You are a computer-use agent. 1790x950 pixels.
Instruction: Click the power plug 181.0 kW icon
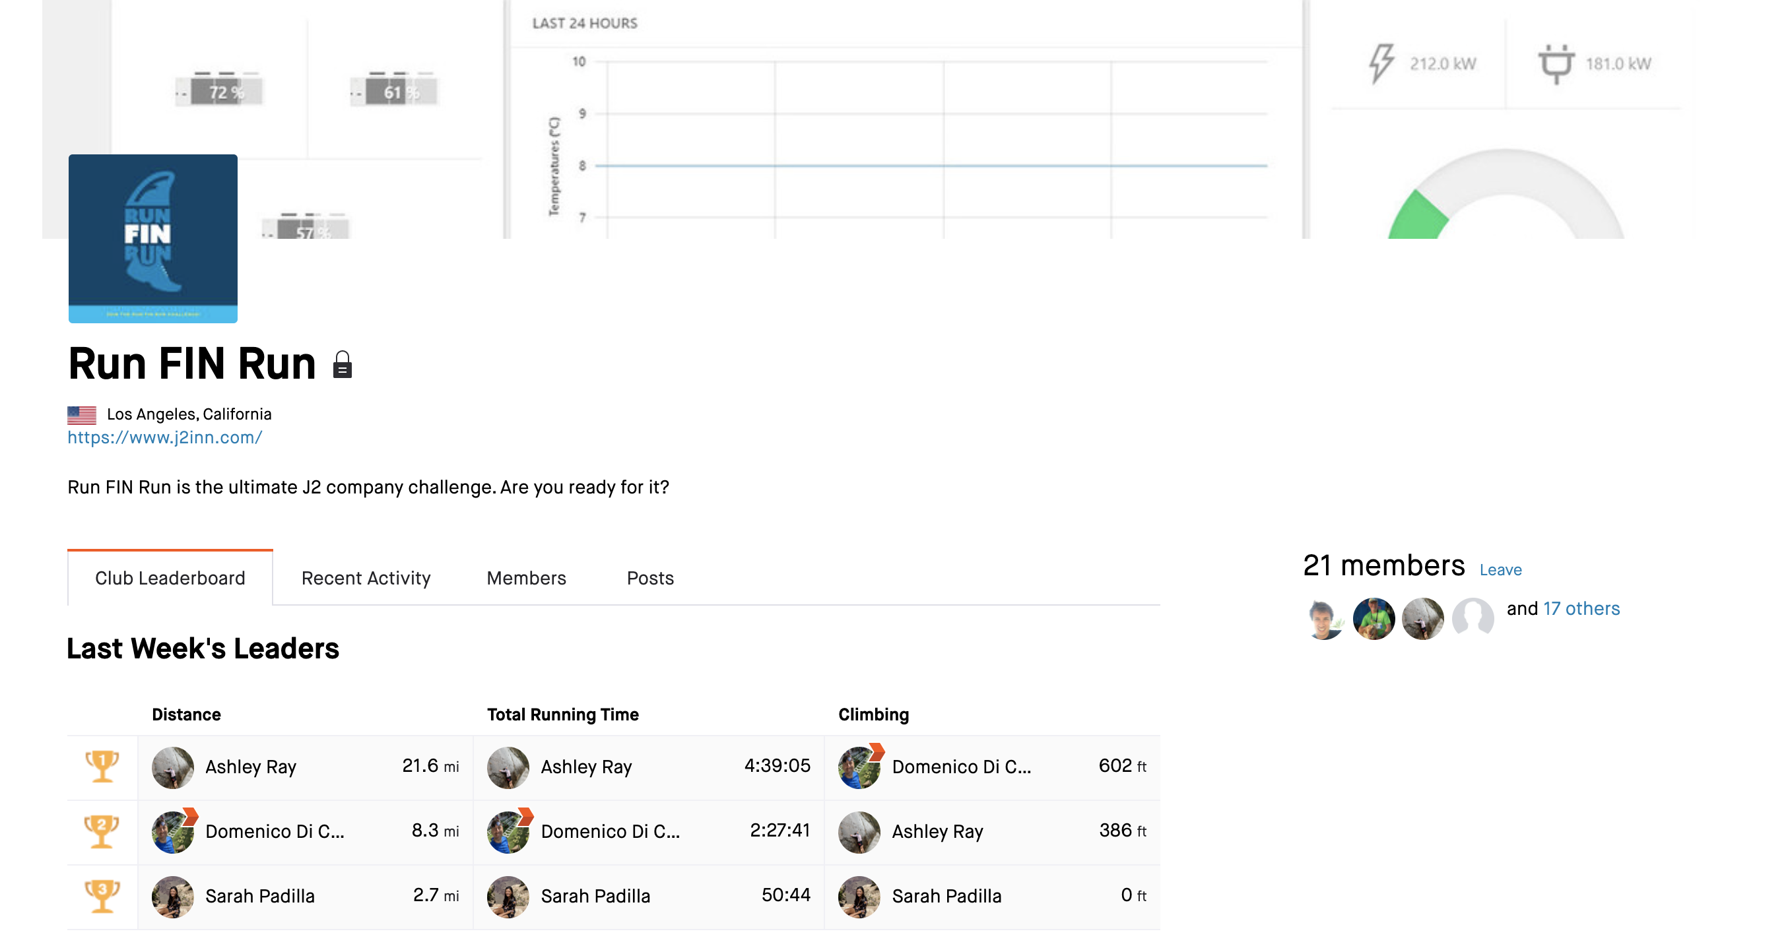tap(1556, 64)
